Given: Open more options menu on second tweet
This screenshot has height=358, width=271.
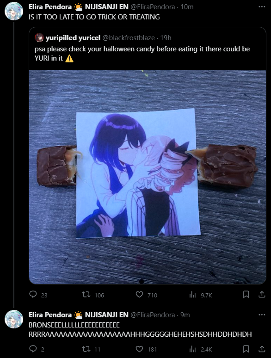Looking at the screenshot, I should [x=262, y=315].
